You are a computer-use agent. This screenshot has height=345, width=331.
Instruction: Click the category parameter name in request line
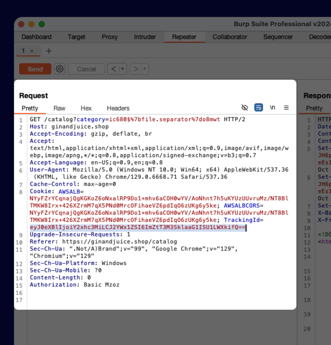[x=91, y=119]
